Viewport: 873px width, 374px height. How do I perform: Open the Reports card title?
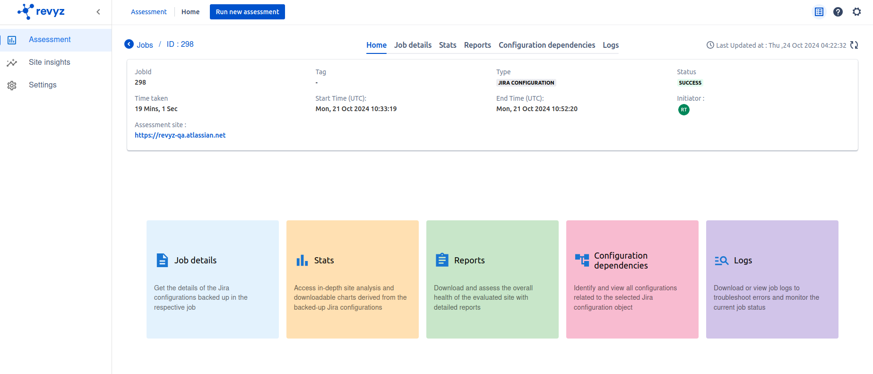(x=469, y=261)
